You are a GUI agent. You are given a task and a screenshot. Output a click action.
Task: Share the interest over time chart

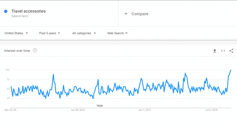[x=231, y=51]
